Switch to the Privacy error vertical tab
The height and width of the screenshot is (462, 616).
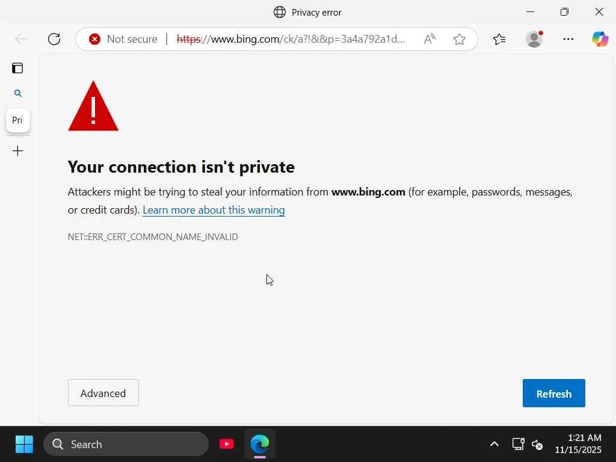pos(17,120)
